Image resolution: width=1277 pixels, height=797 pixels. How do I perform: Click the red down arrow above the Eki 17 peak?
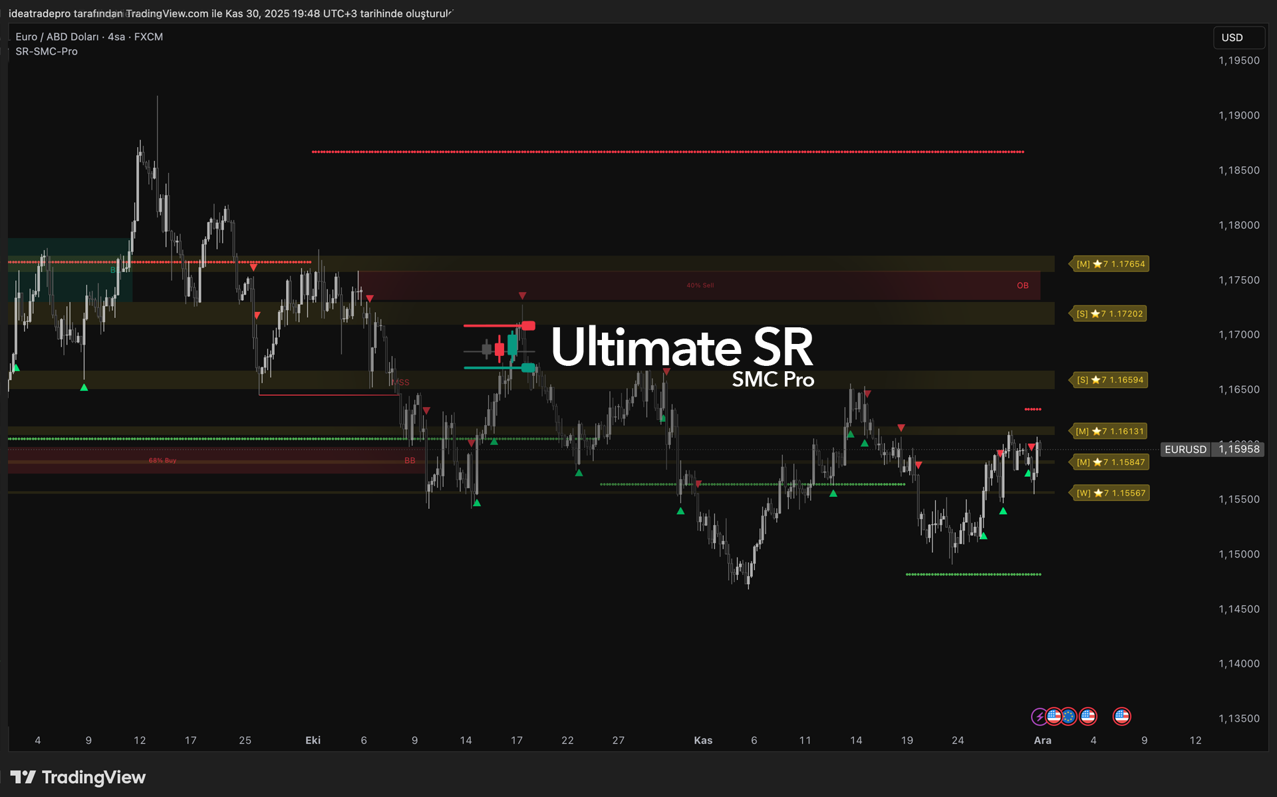click(x=523, y=295)
